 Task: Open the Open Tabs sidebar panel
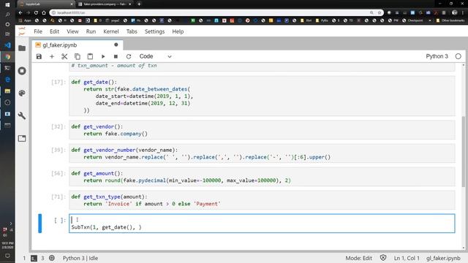point(22,138)
